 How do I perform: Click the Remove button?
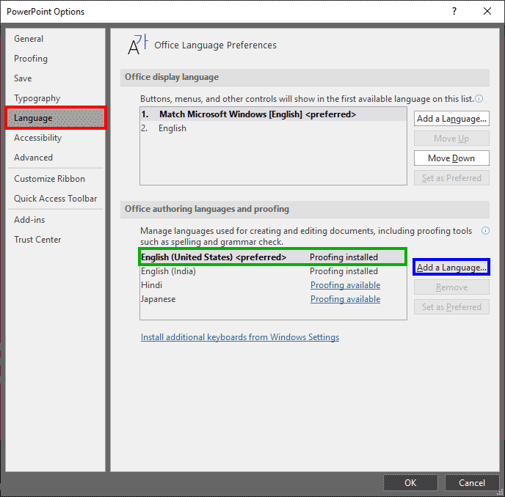click(x=451, y=287)
